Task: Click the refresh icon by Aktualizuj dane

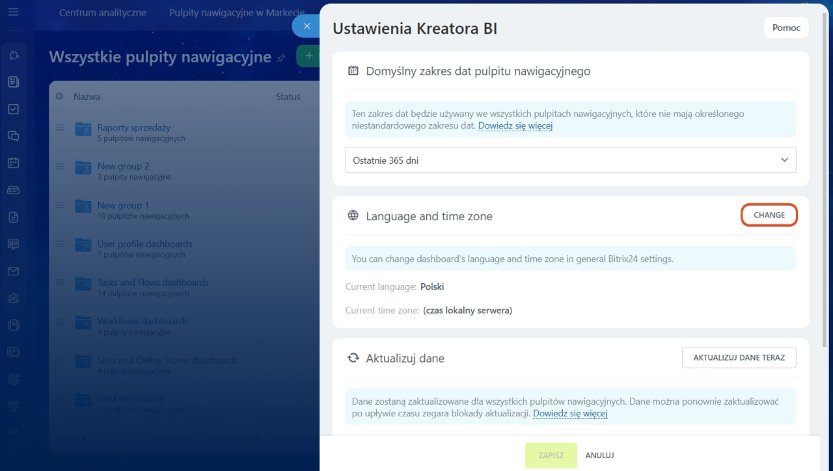Action: pyautogui.click(x=353, y=358)
